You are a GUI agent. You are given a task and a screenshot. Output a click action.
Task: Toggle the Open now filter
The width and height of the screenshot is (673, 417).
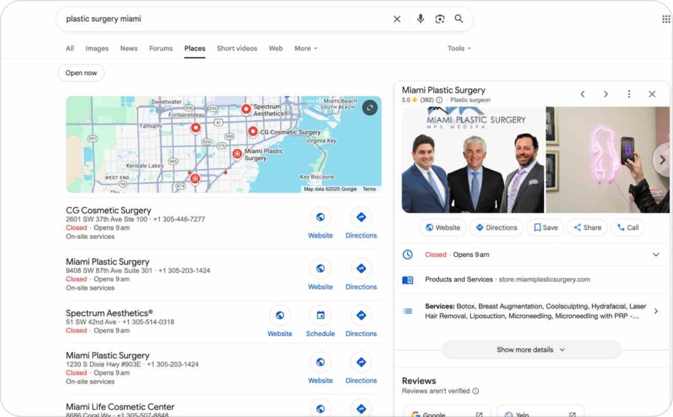81,73
